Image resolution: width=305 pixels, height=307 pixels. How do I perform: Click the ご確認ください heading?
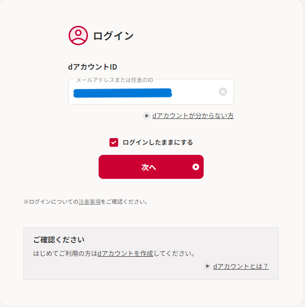point(59,240)
